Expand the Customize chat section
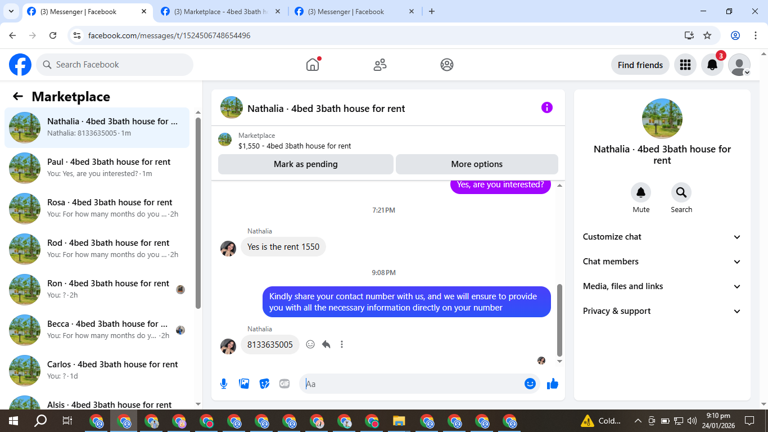This screenshot has height=432, width=768. 662,237
